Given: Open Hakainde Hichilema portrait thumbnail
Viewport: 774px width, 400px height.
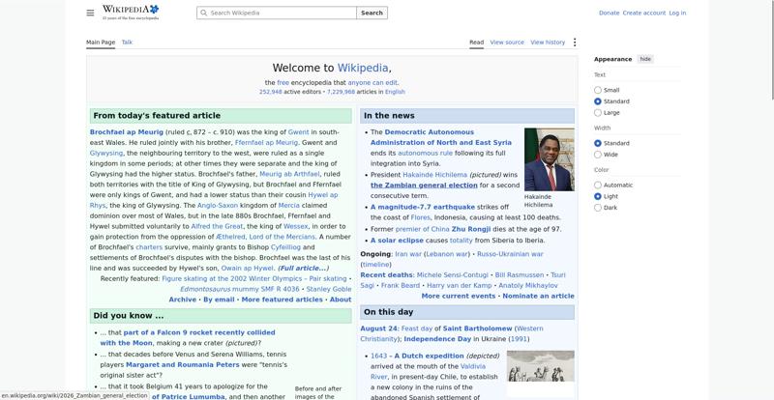Looking at the screenshot, I should tap(550, 159).
